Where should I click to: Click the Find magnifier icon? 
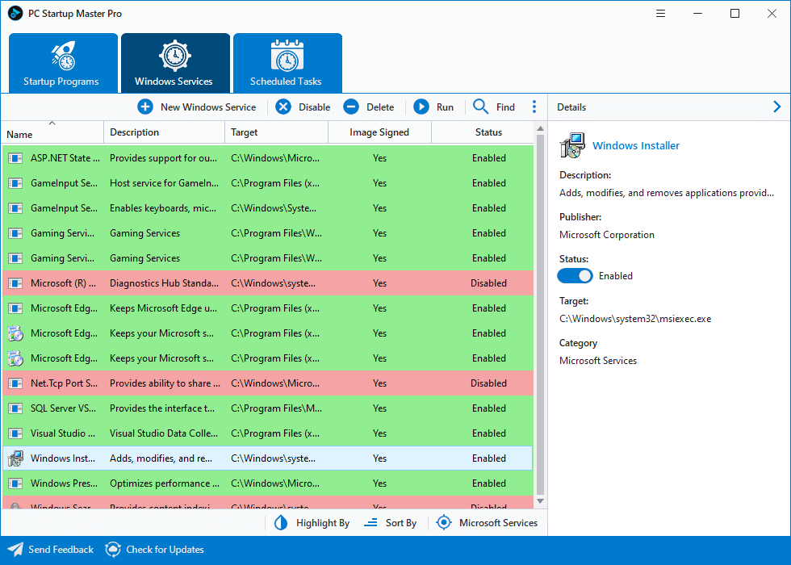[x=480, y=107]
